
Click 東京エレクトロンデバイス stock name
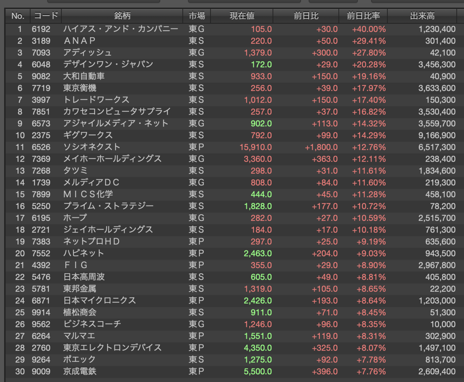(x=113, y=348)
